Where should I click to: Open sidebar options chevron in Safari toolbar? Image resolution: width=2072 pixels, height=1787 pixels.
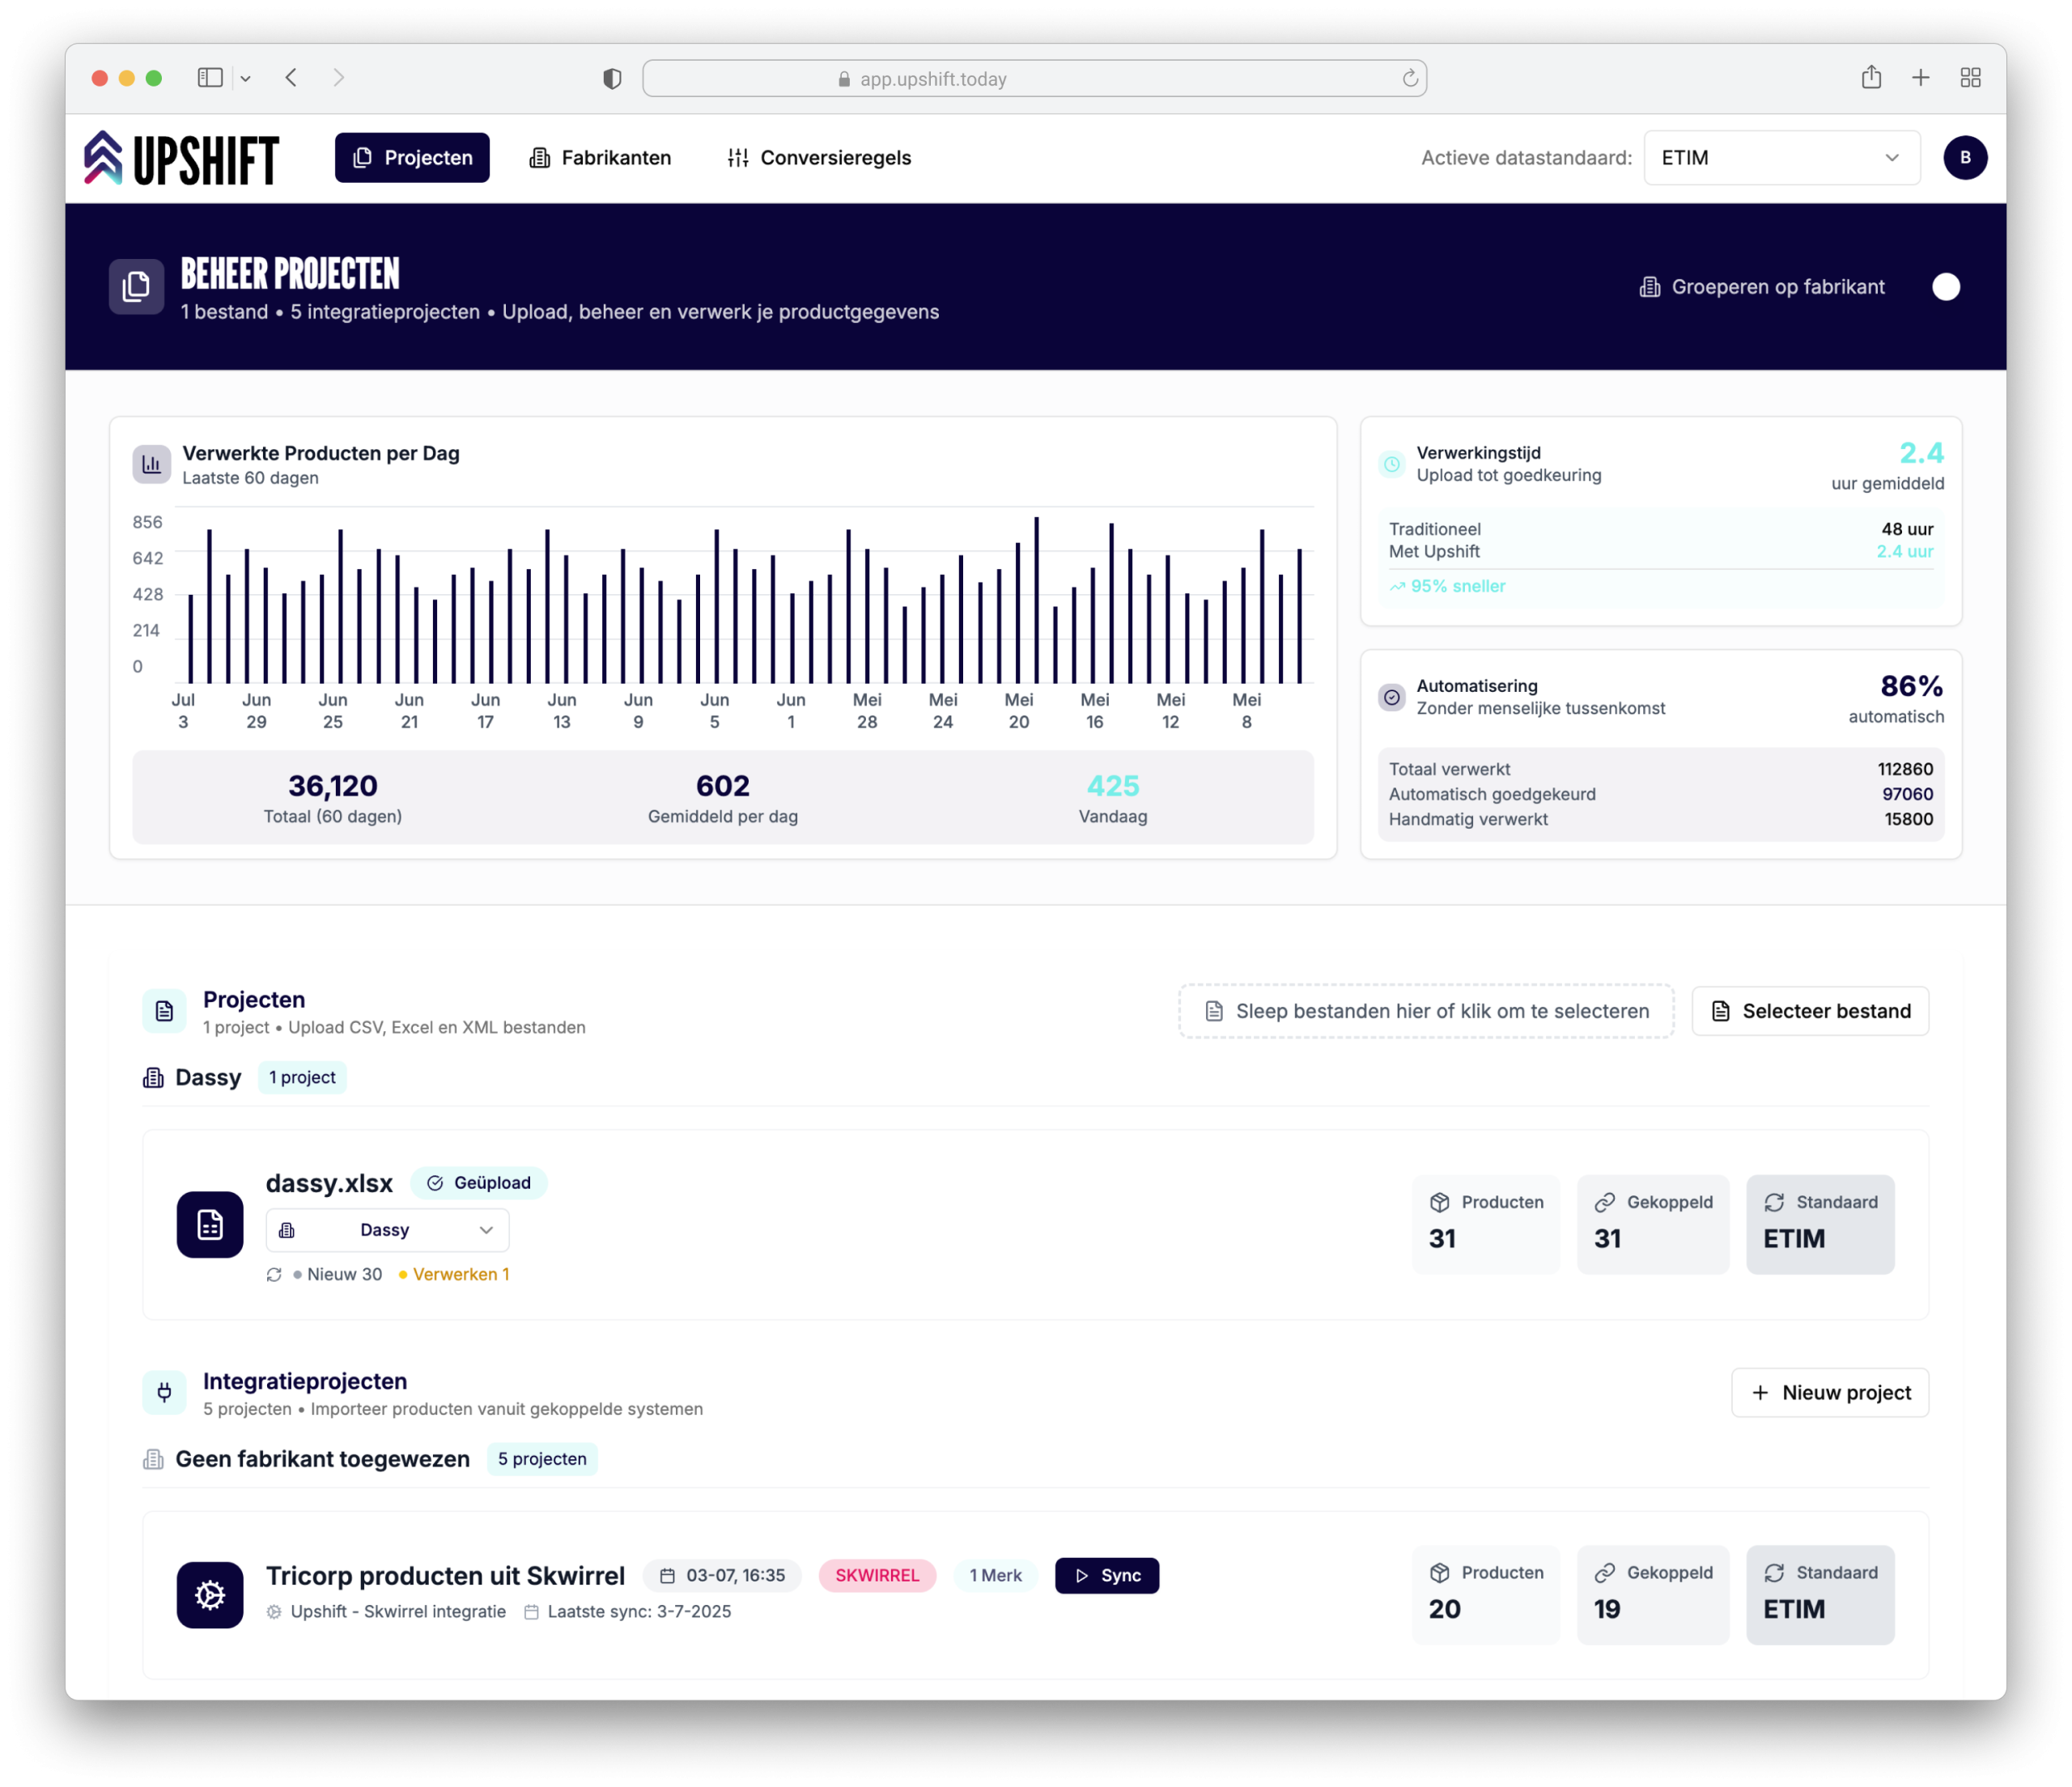coord(245,78)
